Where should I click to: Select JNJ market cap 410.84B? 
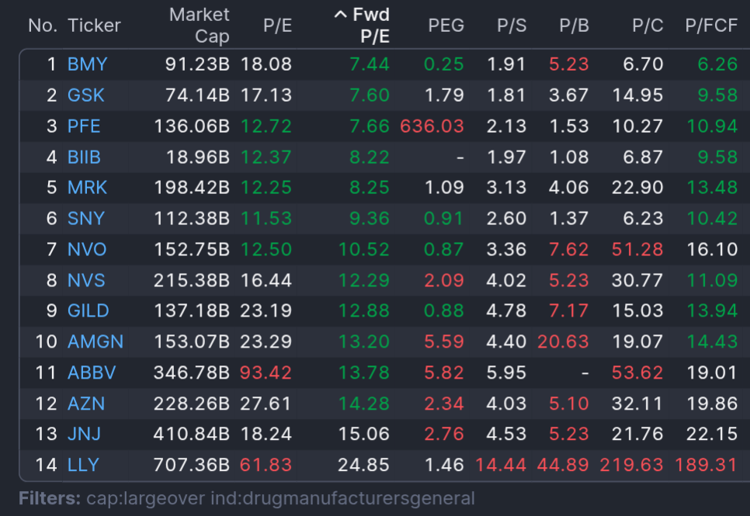[191, 434]
